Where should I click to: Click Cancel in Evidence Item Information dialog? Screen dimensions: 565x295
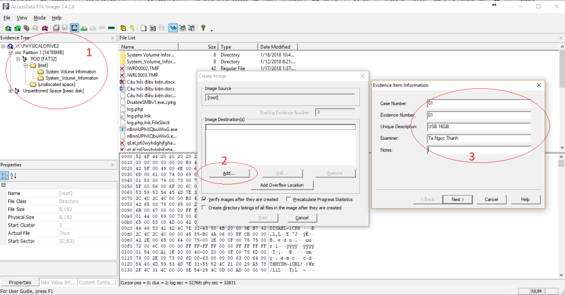(491, 199)
